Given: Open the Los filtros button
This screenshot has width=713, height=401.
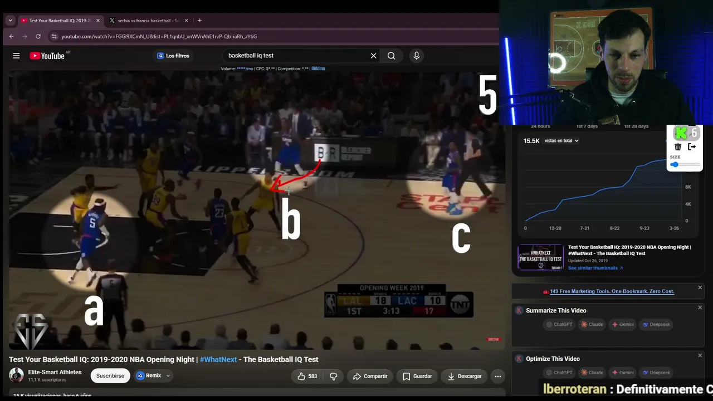Looking at the screenshot, I should click(x=173, y=56).
